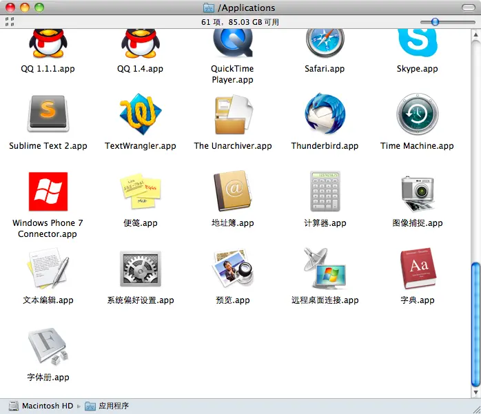Click the 系统偏好设置.app gear icon
This screenshot has height=414, width=481.
(141, 269)
